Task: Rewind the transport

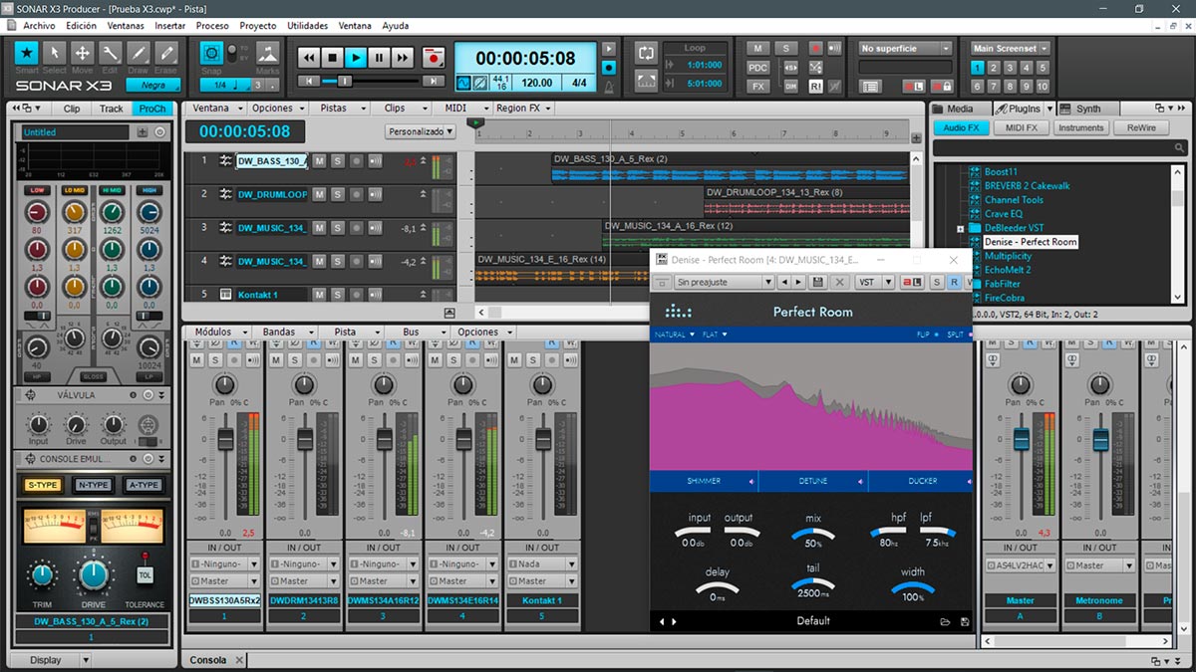Action: [x=310, y=58]
